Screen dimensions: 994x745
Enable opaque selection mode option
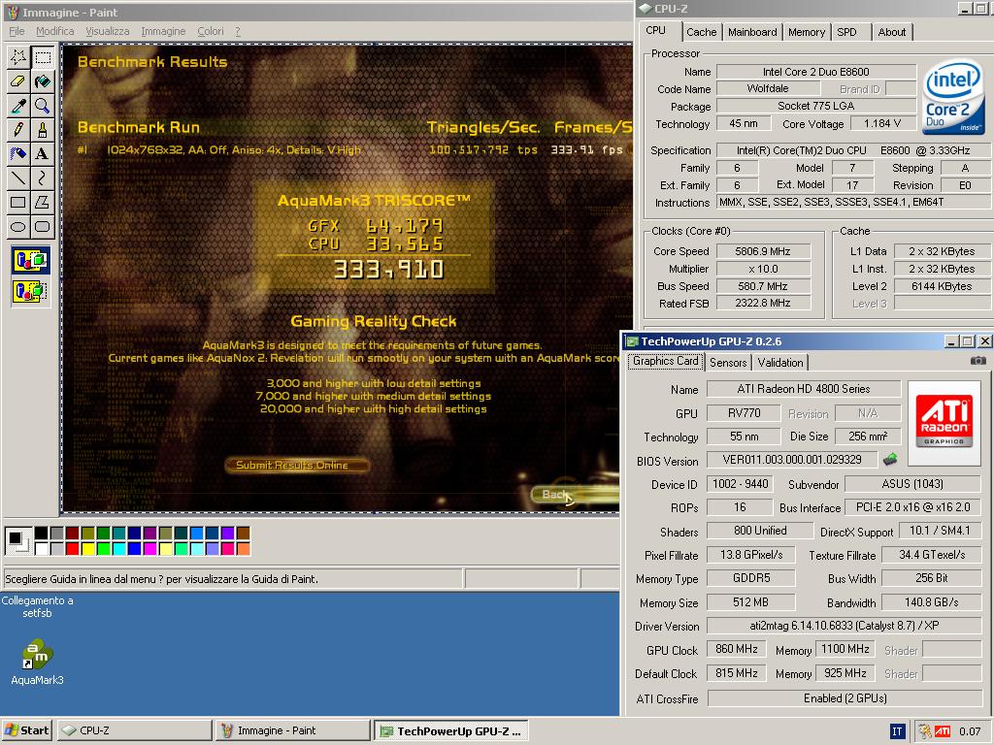pos(30,260)
